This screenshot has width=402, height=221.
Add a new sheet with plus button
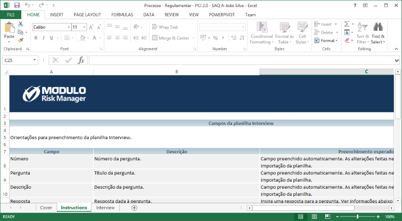[x=134, y=208]
